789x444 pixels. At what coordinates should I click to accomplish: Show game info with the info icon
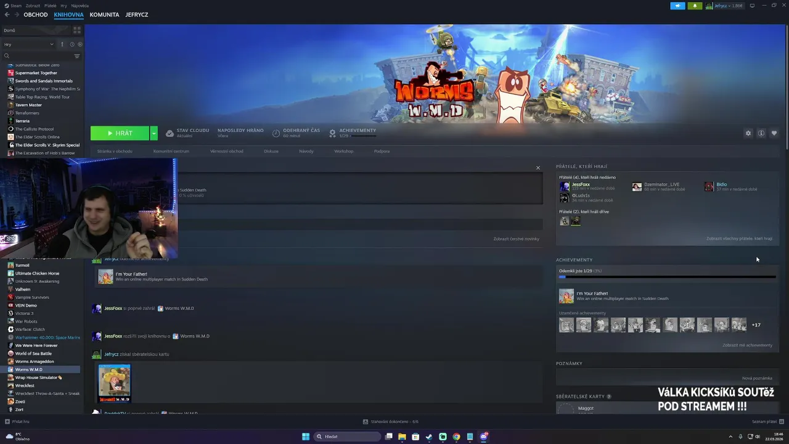761,133
